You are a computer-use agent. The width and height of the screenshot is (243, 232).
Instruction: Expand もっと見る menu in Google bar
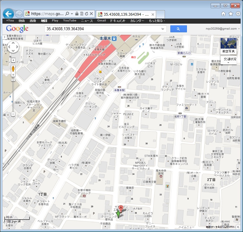[x=157, y=21]
